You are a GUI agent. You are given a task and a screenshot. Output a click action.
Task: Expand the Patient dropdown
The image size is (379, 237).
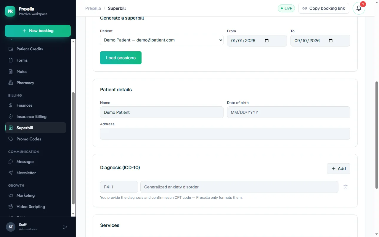(x=162, y=40)
